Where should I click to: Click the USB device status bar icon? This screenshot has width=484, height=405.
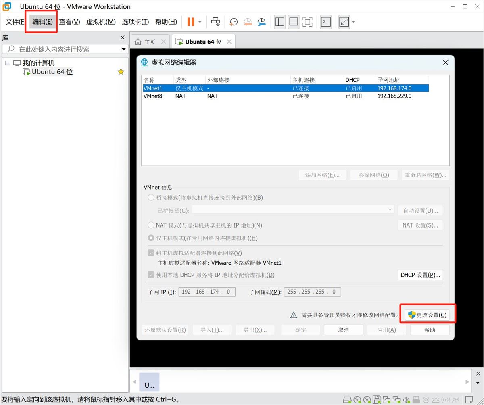click(417, 400)
